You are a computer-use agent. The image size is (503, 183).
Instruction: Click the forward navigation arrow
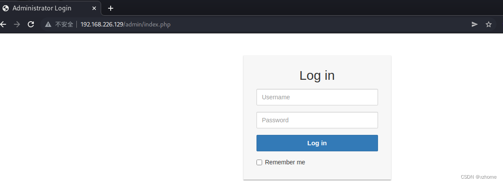17,24
